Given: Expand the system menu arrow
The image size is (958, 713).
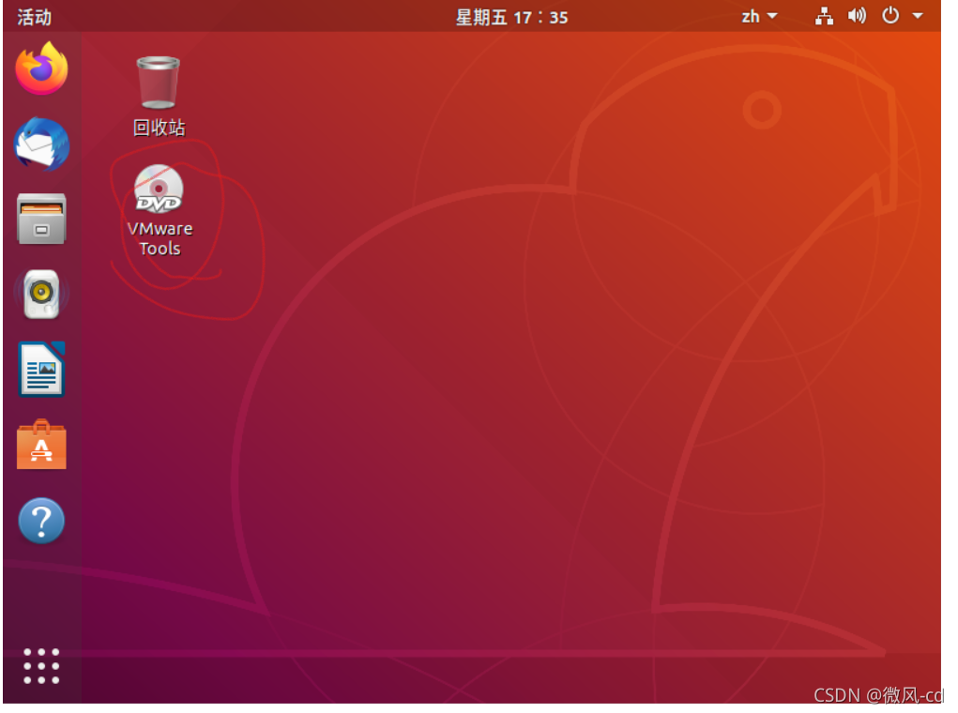Looking at the screenshot, I should [x=919, y=16].
